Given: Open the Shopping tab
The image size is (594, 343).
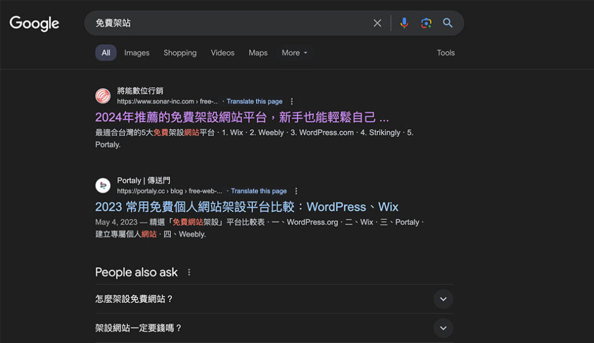Looking at the screenshot, I should click(180, 53).
